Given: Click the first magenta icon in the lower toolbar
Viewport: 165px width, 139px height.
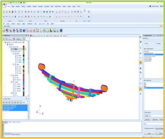Looking at the screenshot, I should point(4,31).
